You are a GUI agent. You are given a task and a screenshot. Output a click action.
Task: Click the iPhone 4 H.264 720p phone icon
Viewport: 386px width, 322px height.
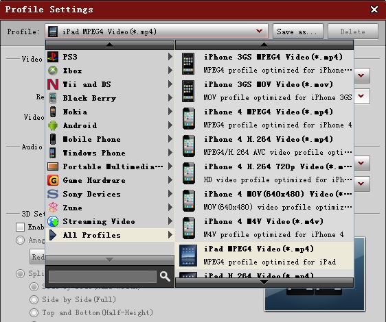coord(189,173)
